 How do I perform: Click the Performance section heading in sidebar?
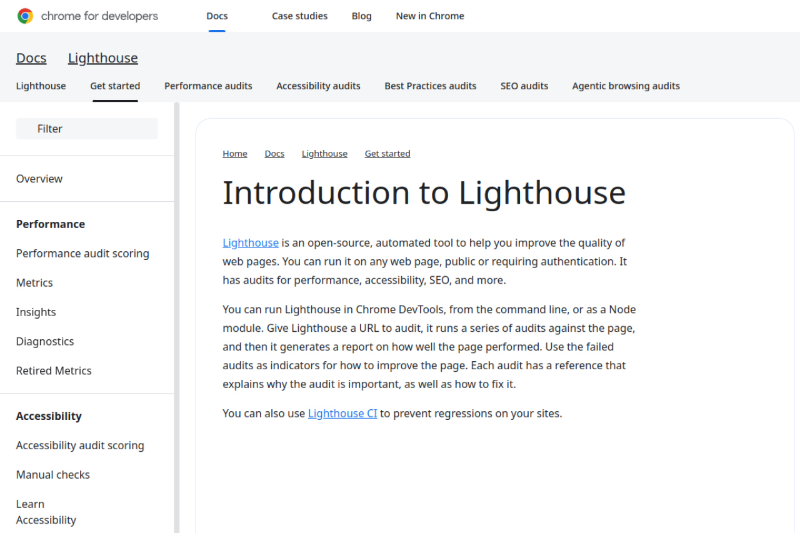pyautogui.click(x=51, y=224)
